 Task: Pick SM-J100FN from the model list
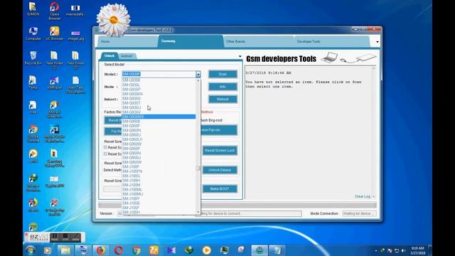pyautogui.click(x=159, y=171)
